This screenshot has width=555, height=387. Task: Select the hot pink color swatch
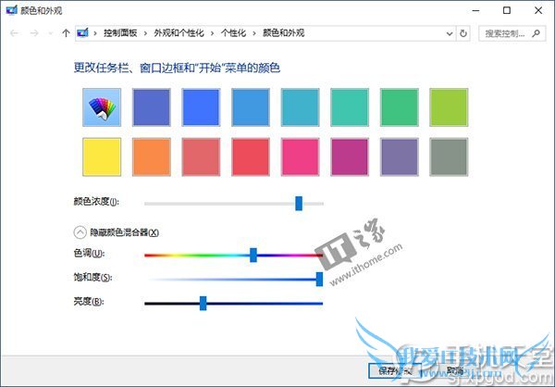coord(300,157)
